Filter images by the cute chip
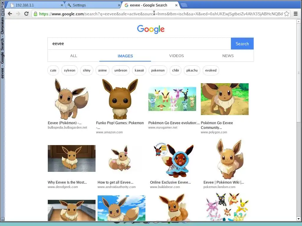The image size is (302, 226). (53, 70)
